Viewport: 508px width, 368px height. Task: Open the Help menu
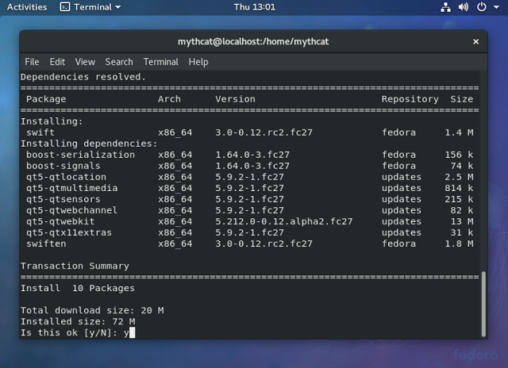pos(198,62)
